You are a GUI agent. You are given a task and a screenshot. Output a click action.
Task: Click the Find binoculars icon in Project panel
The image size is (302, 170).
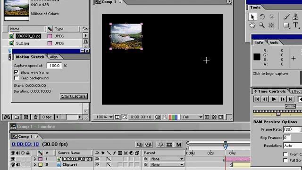[7, 117]
